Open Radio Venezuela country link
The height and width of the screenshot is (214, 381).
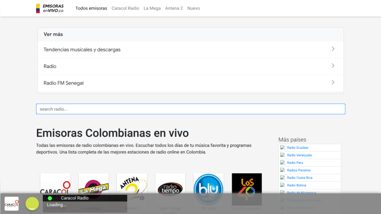(x=299, y=155)
